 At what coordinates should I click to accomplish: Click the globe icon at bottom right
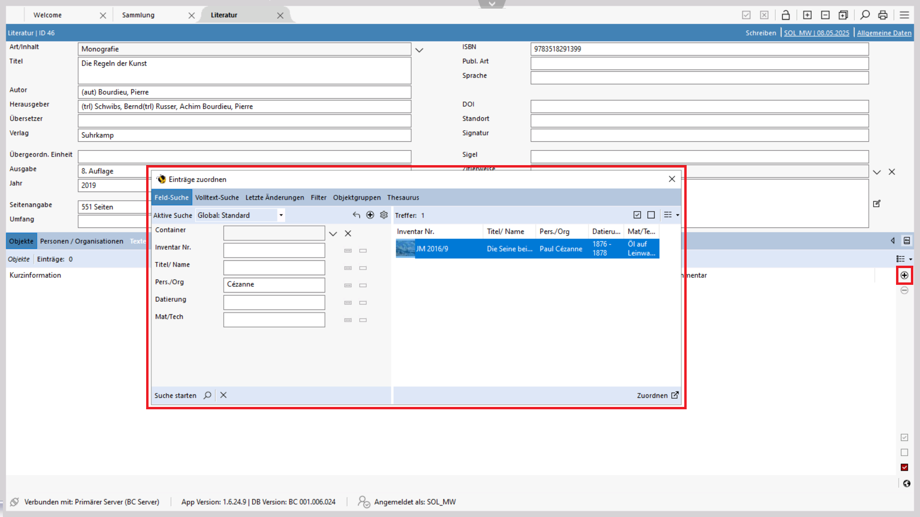tap(906, 483)
